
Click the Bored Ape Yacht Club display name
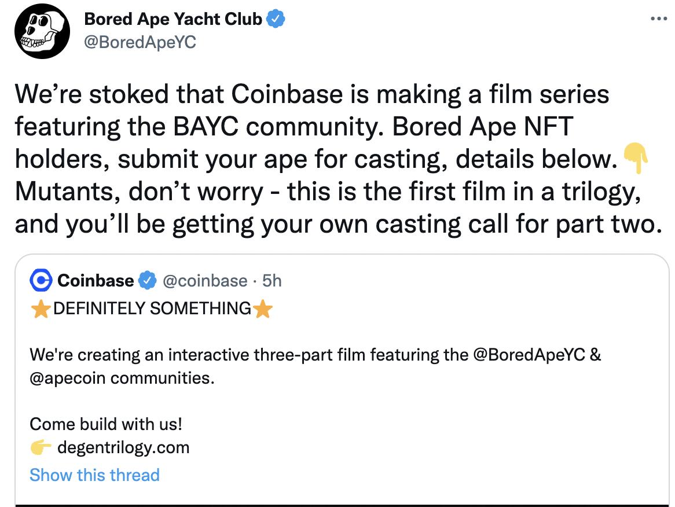173,19
